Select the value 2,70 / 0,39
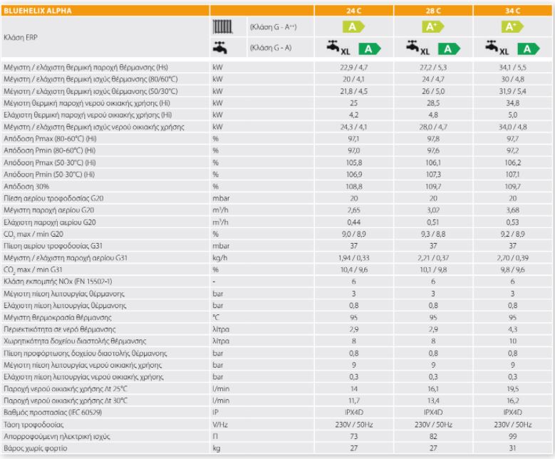The width and height of the screenshot is (555, 459). [512, 258]
